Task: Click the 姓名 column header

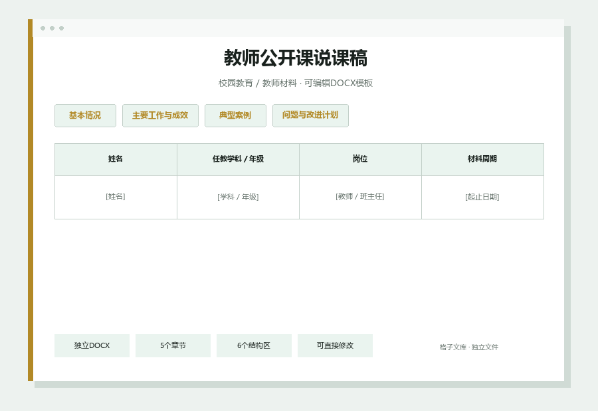Action: coord(116,160)
